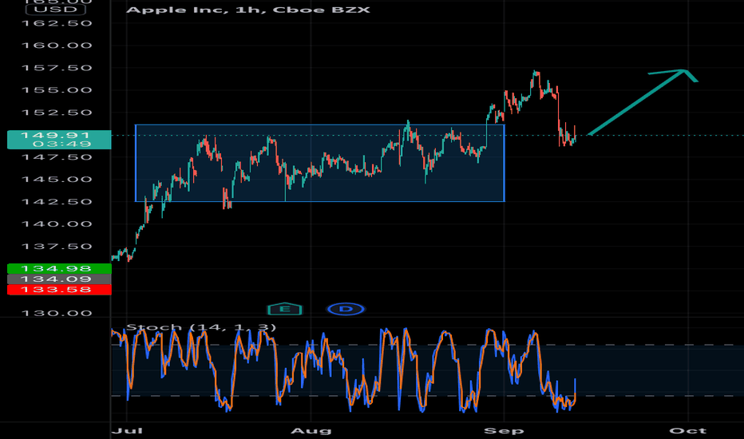Click the 155.00 price axis value

point(57,90)
